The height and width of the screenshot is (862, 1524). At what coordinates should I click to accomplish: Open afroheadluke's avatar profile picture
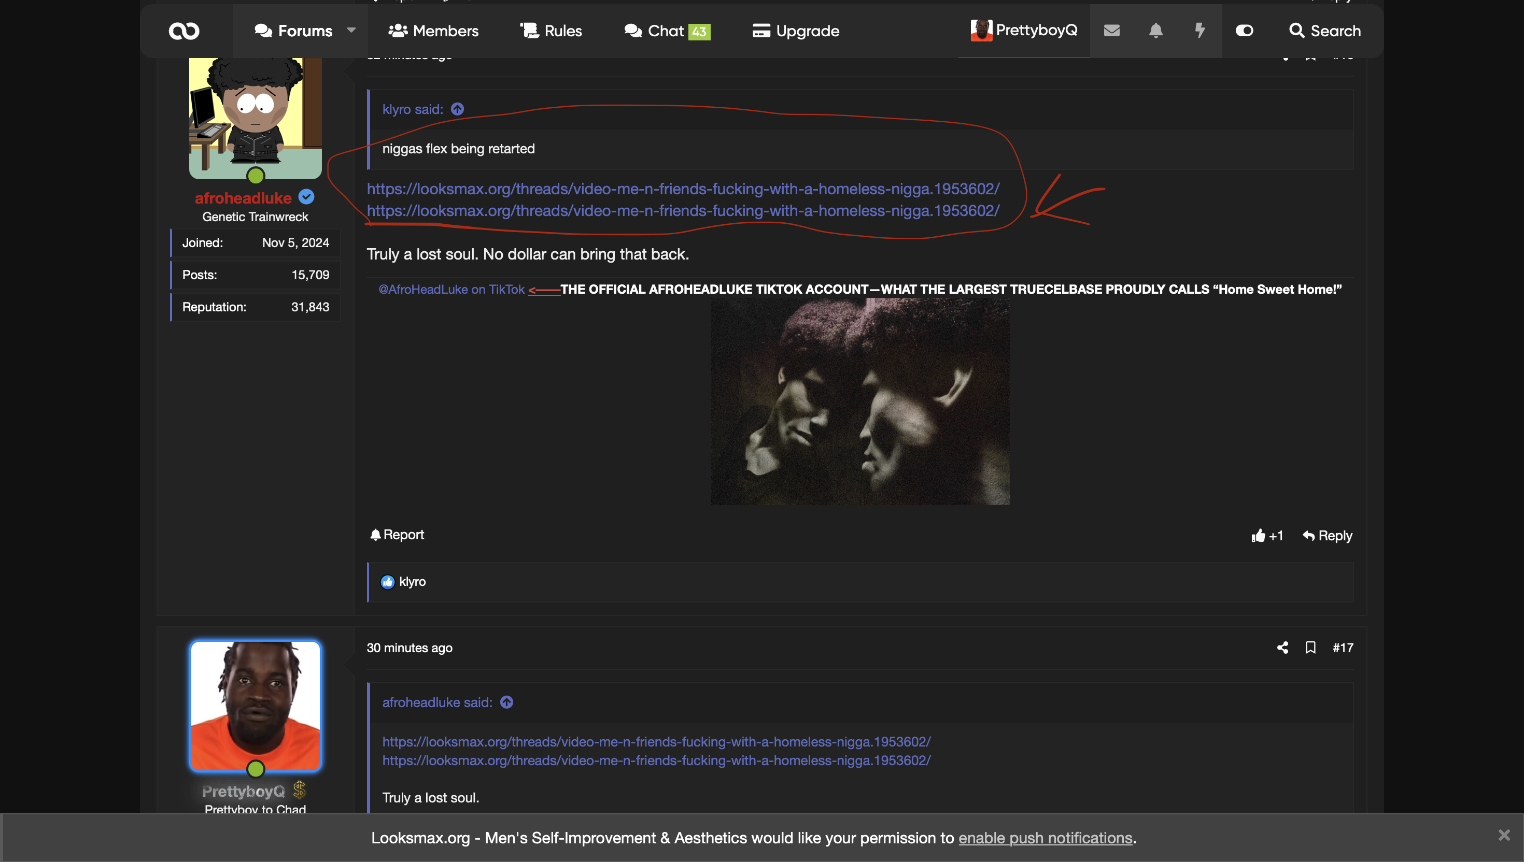coord(255,117)
